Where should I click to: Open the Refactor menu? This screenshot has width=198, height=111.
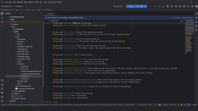click(31, 2)
